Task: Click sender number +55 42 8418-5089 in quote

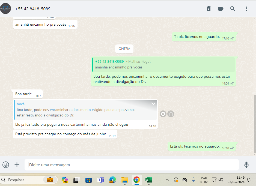Action: point(109,62)
